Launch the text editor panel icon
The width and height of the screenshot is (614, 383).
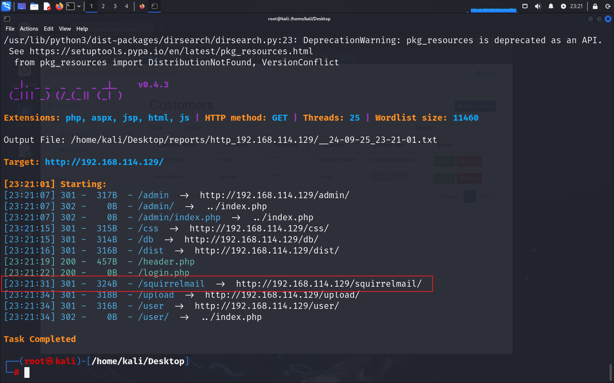click(47, 6)
